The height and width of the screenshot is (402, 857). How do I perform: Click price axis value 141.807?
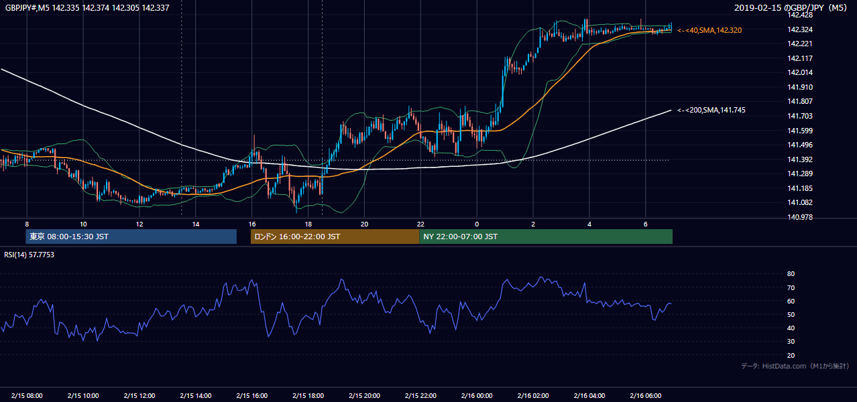click(801, 102)
